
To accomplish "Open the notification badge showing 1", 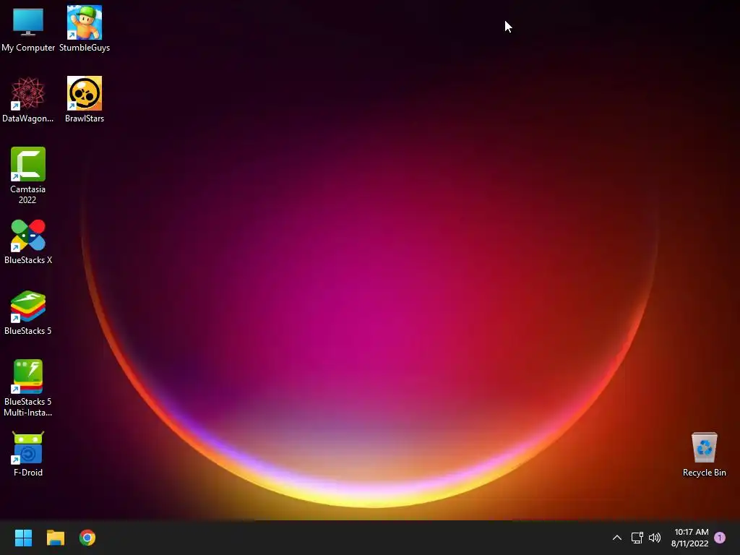I will tap(720, 538).
